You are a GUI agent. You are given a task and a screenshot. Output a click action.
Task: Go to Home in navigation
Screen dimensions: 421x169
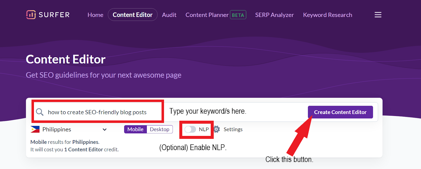(95, 15)
